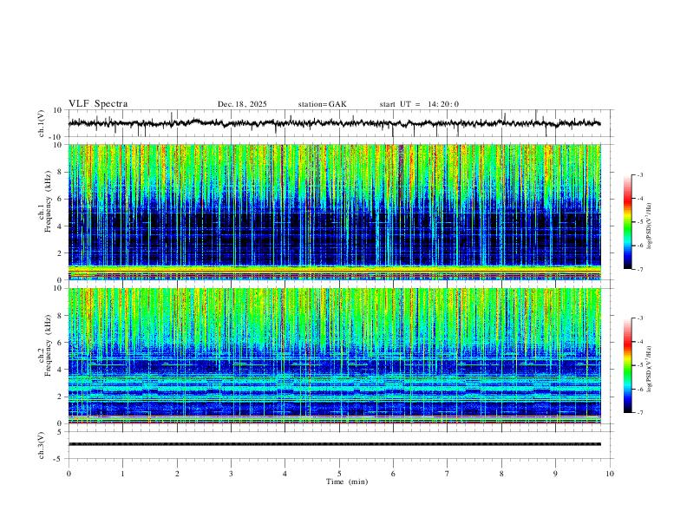This screenshot has width=687, height=531.
Task: Click the "ch.1(V)" axis label
Action: pyautogui.click(x=42, y=123)
